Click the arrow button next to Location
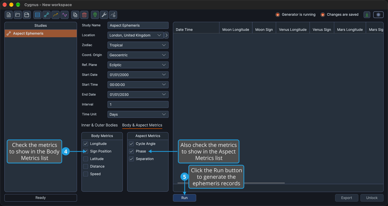Viewport: 388px width, 206px height. (x=166, y=35)
